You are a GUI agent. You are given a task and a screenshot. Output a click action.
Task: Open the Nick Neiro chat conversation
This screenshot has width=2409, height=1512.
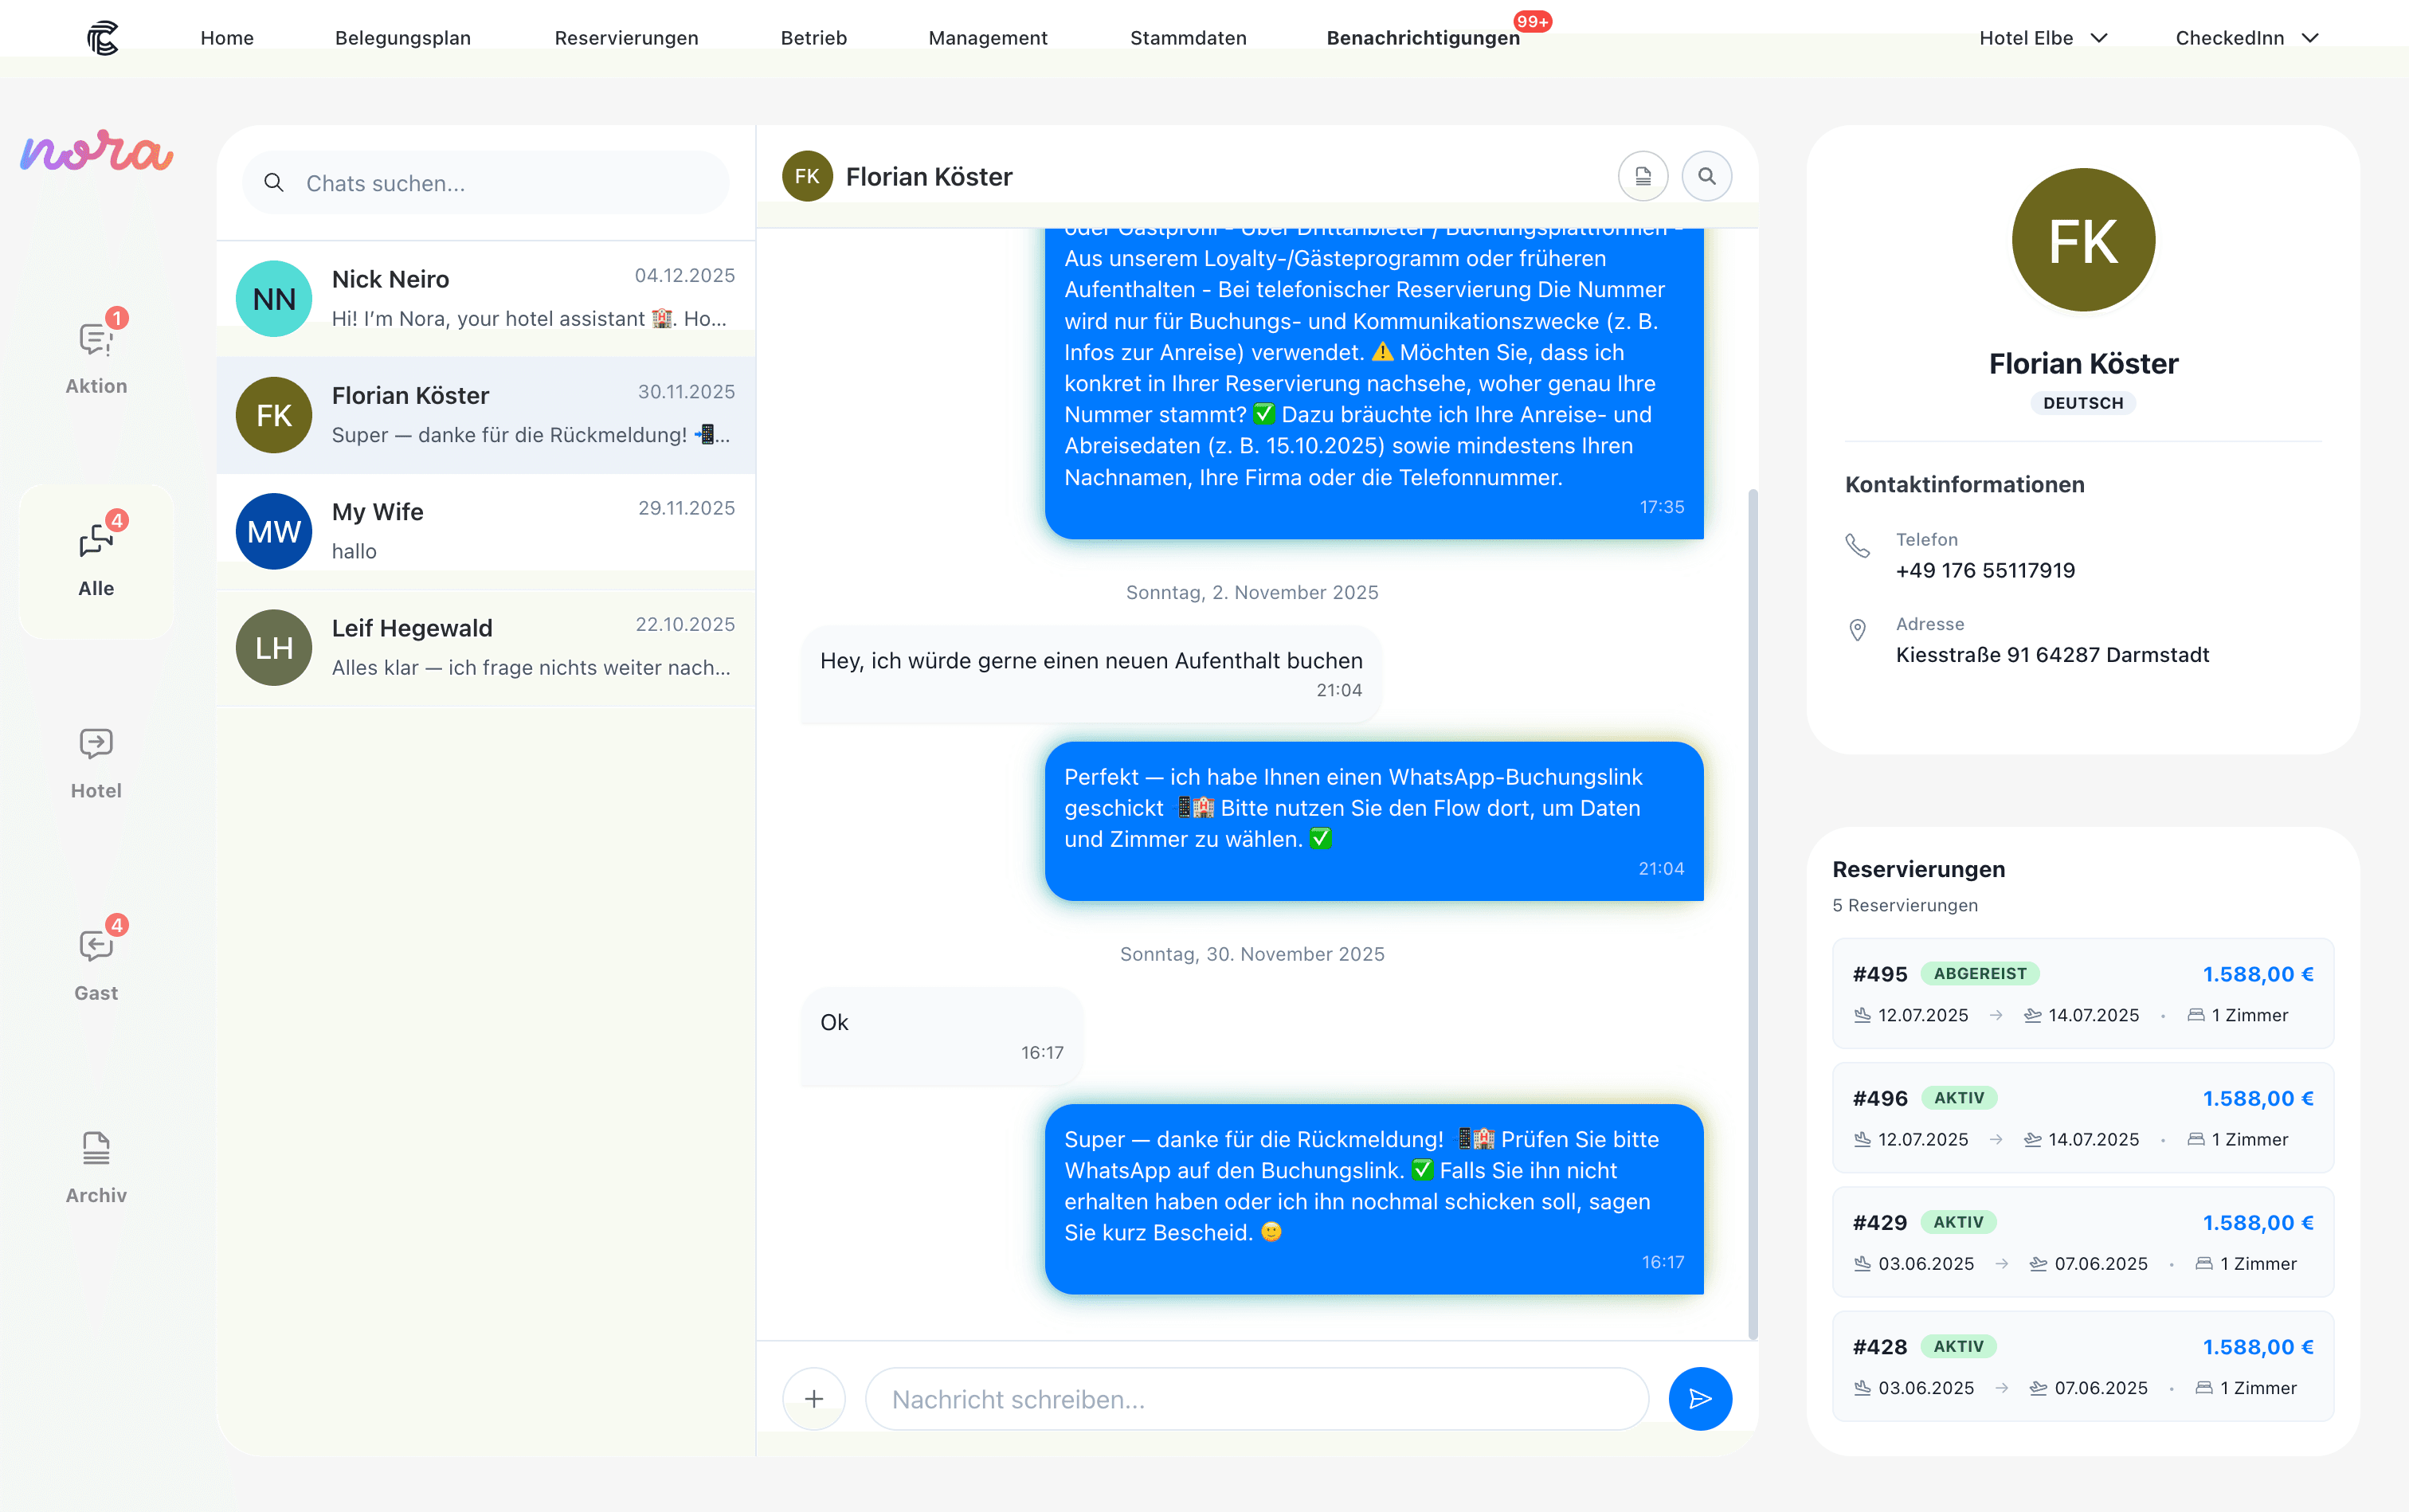coord(485,298)
